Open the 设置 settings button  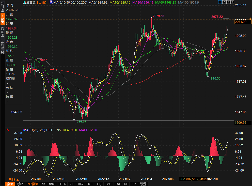click(143, 184)
